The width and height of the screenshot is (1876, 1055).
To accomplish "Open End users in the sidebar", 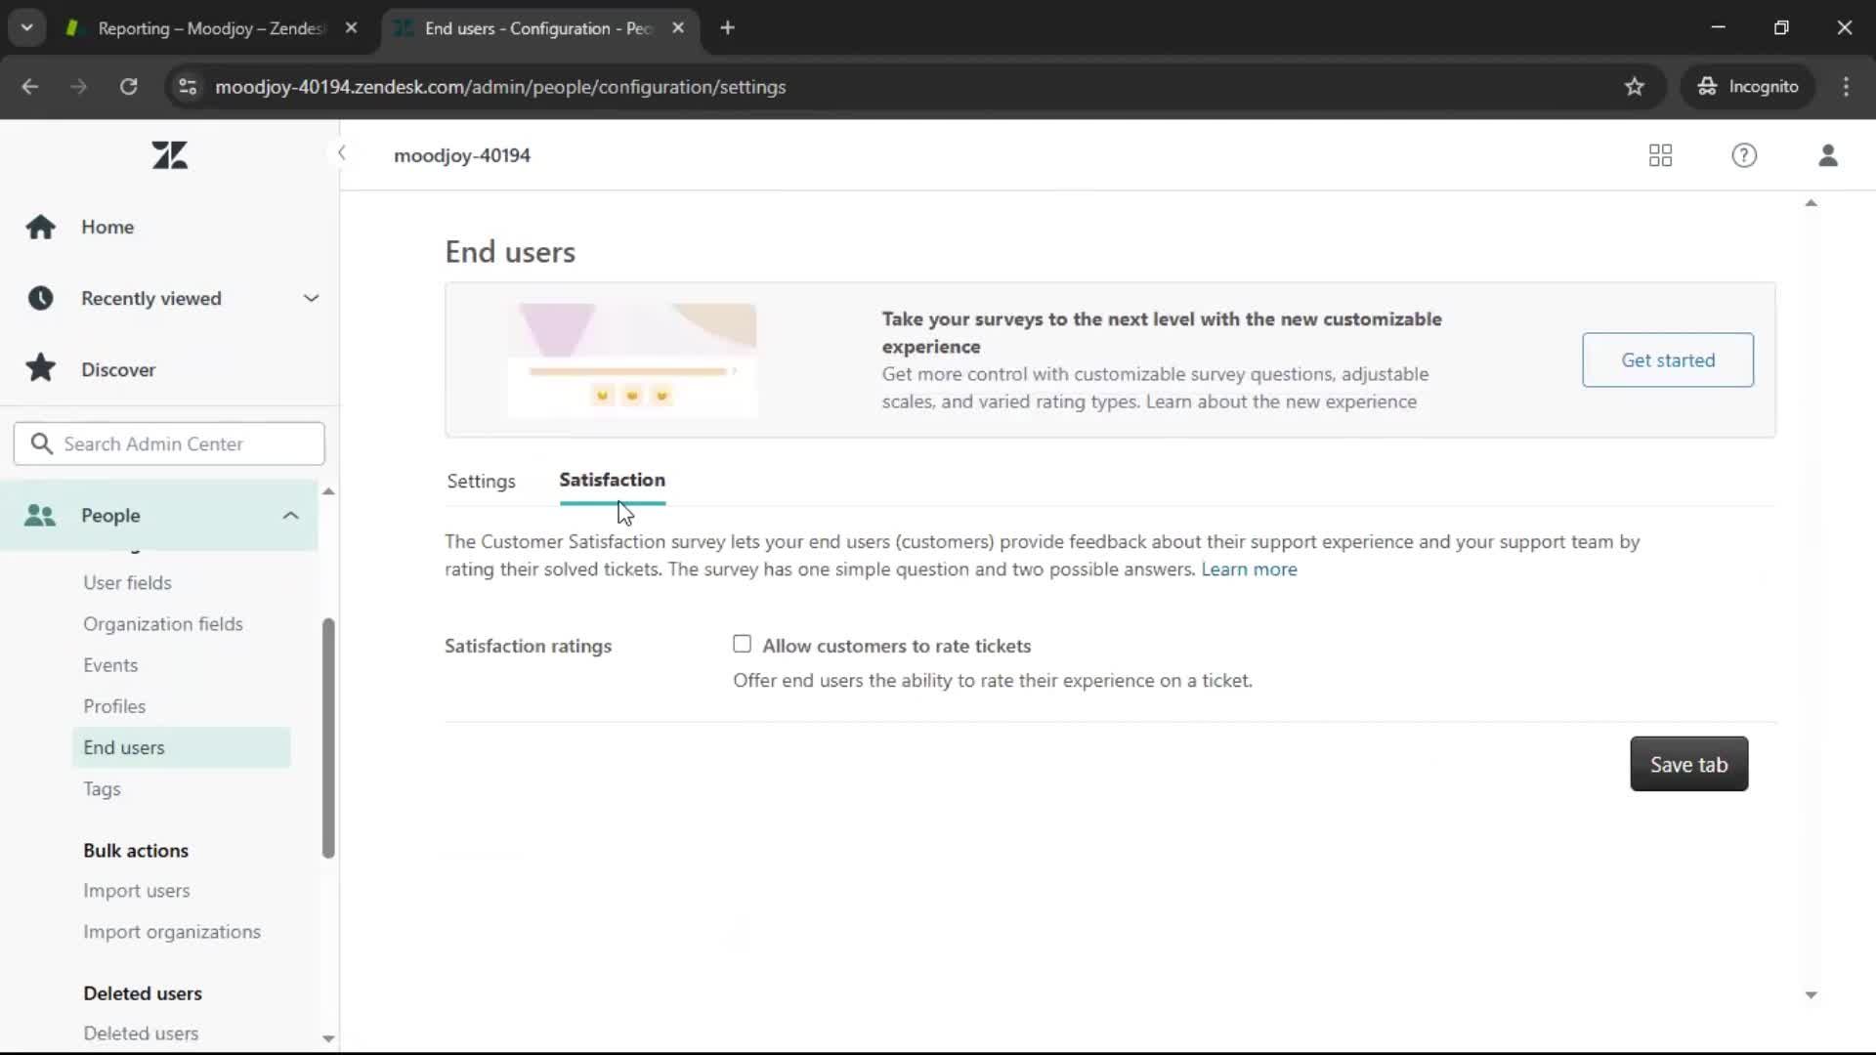I will coord(181,747).
